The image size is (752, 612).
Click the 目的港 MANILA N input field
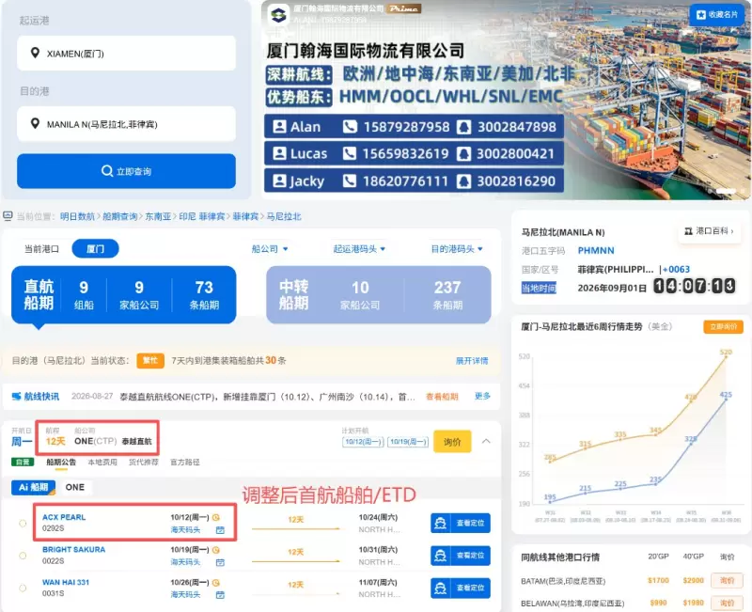coord(126,124)
